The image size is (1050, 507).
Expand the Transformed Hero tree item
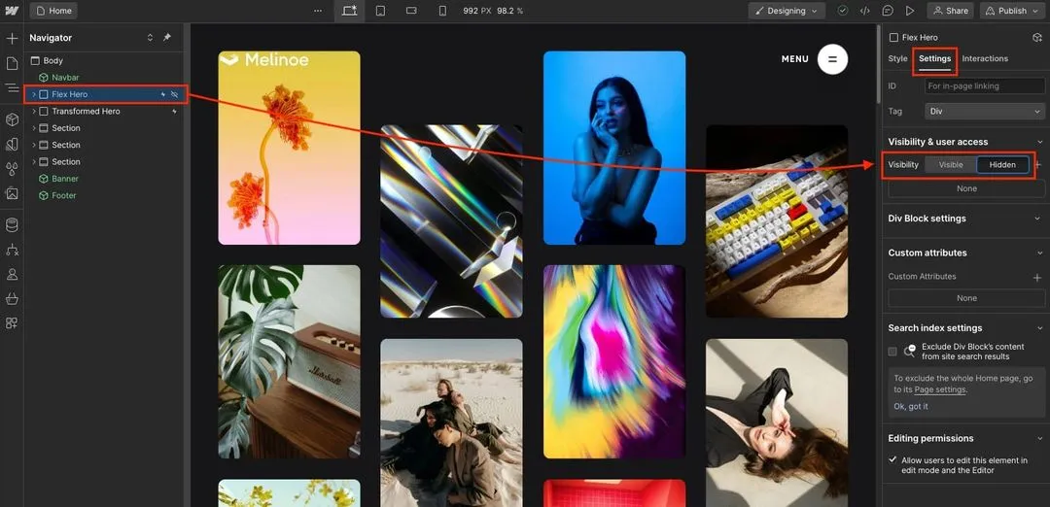34,112
